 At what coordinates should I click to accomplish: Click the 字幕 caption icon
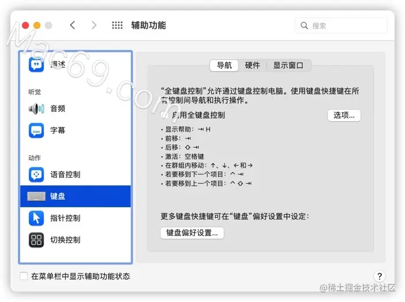[36, 130]
